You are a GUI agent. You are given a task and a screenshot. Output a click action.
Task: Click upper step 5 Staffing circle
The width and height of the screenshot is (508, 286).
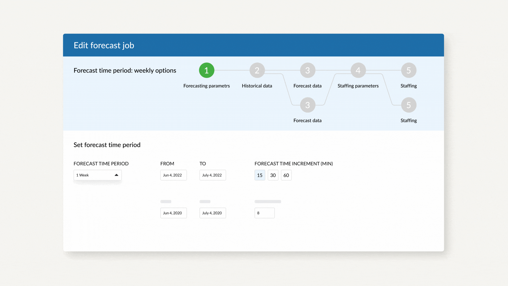[409, 70]
